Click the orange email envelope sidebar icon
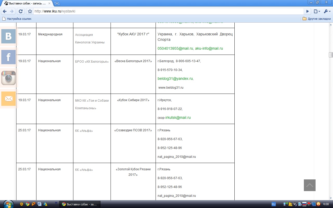333x208 pixels. pyautogui.click(x=8, y=99)
